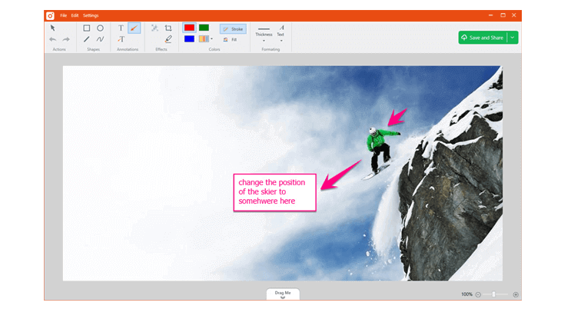Choose the freehand curve tool
Screen dimensions: 561x319
100,39
